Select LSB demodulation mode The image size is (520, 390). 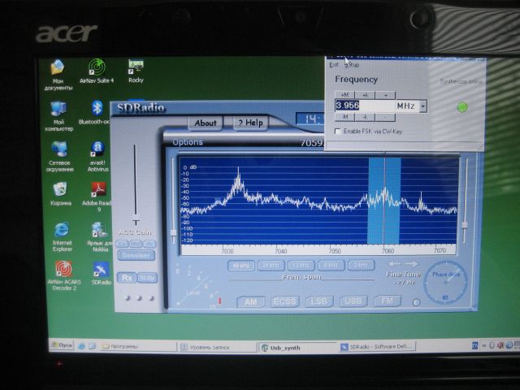tap(319, 301)
